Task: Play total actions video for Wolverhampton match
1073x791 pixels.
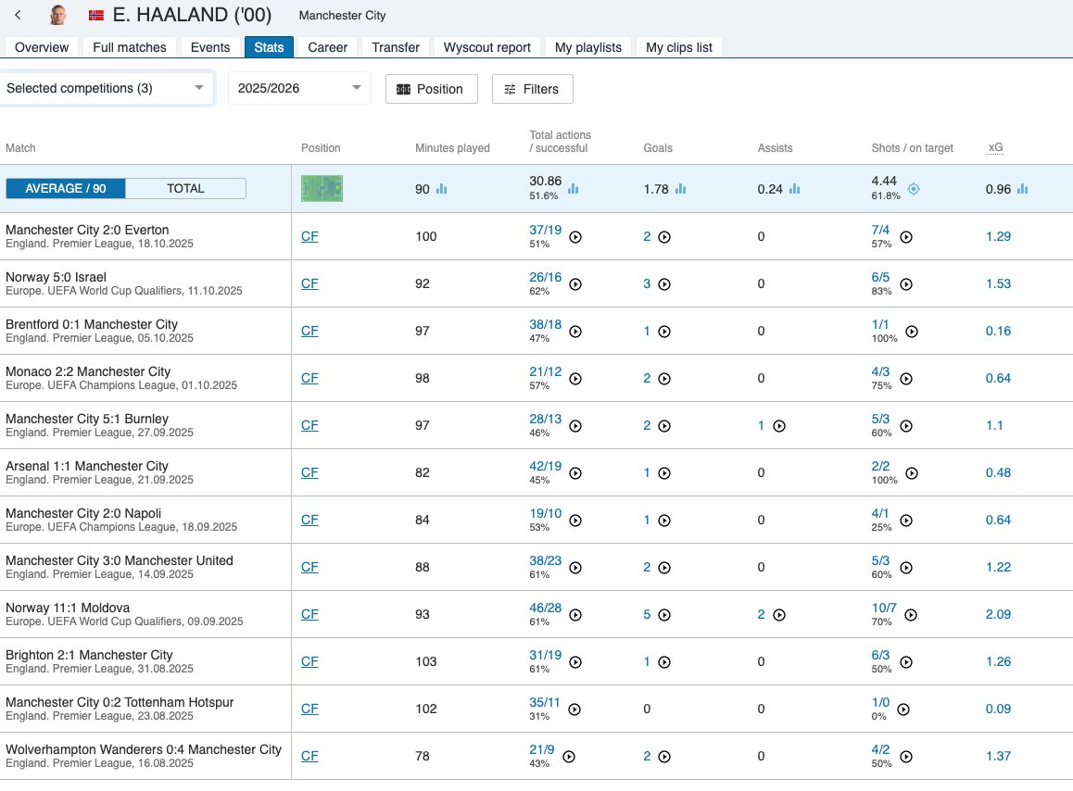Action: click(569, 757)
